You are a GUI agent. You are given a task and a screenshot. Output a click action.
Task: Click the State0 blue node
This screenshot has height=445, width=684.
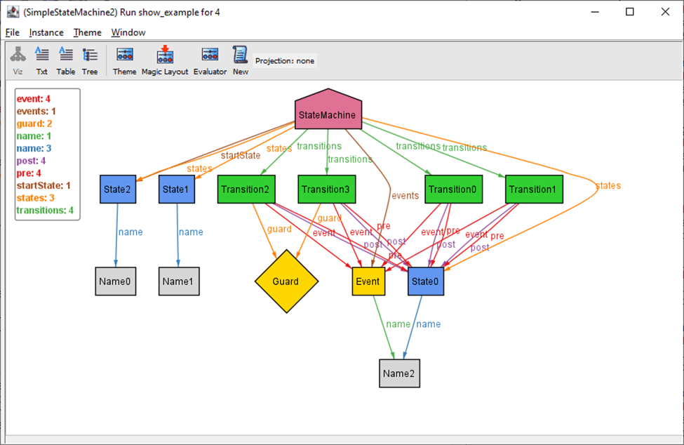click(x=426, y=281)
